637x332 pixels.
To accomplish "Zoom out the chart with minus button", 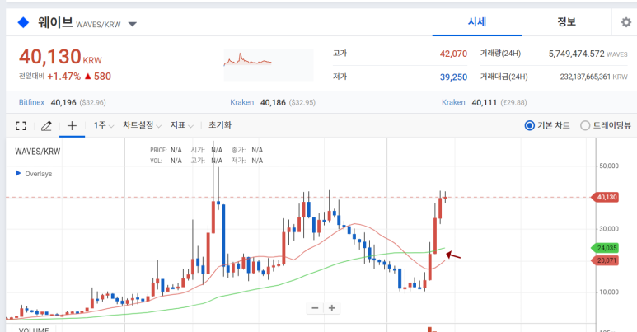I will click(315, 308).
